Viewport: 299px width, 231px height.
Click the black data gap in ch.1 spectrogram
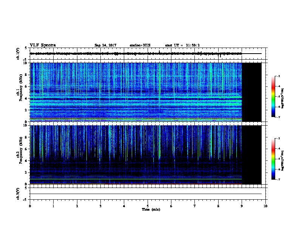click(252, 92)
